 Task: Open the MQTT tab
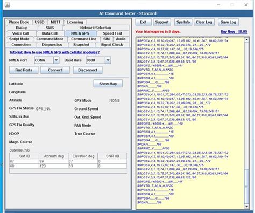click(x=55, y=22)
